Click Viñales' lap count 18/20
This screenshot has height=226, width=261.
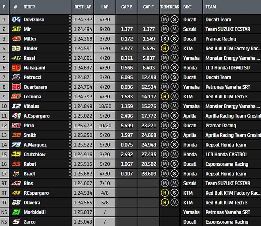[x=105, y=106]
